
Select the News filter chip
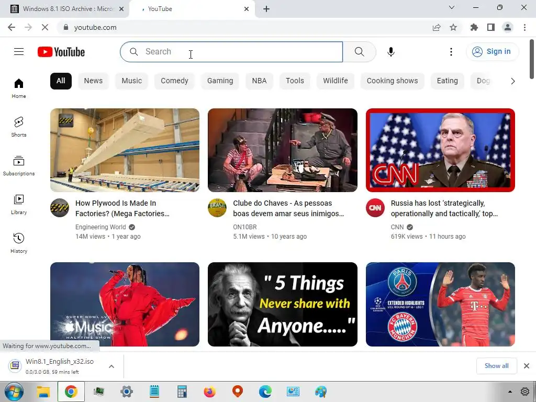(93, 81)
